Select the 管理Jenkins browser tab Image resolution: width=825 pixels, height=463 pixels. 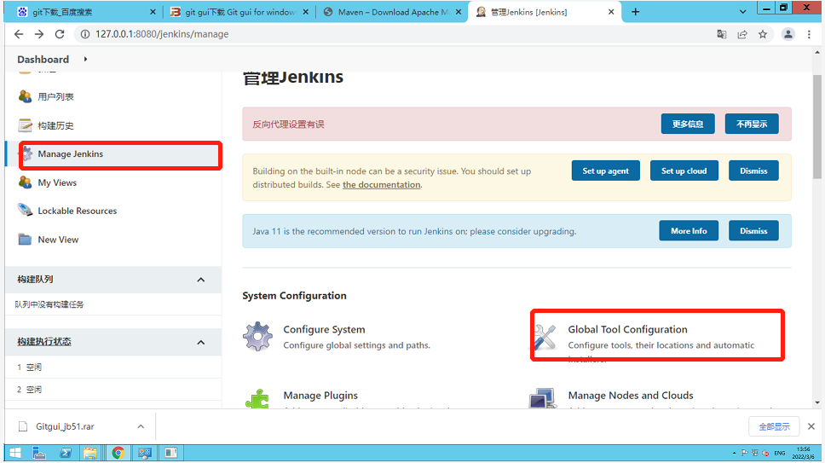545,12
